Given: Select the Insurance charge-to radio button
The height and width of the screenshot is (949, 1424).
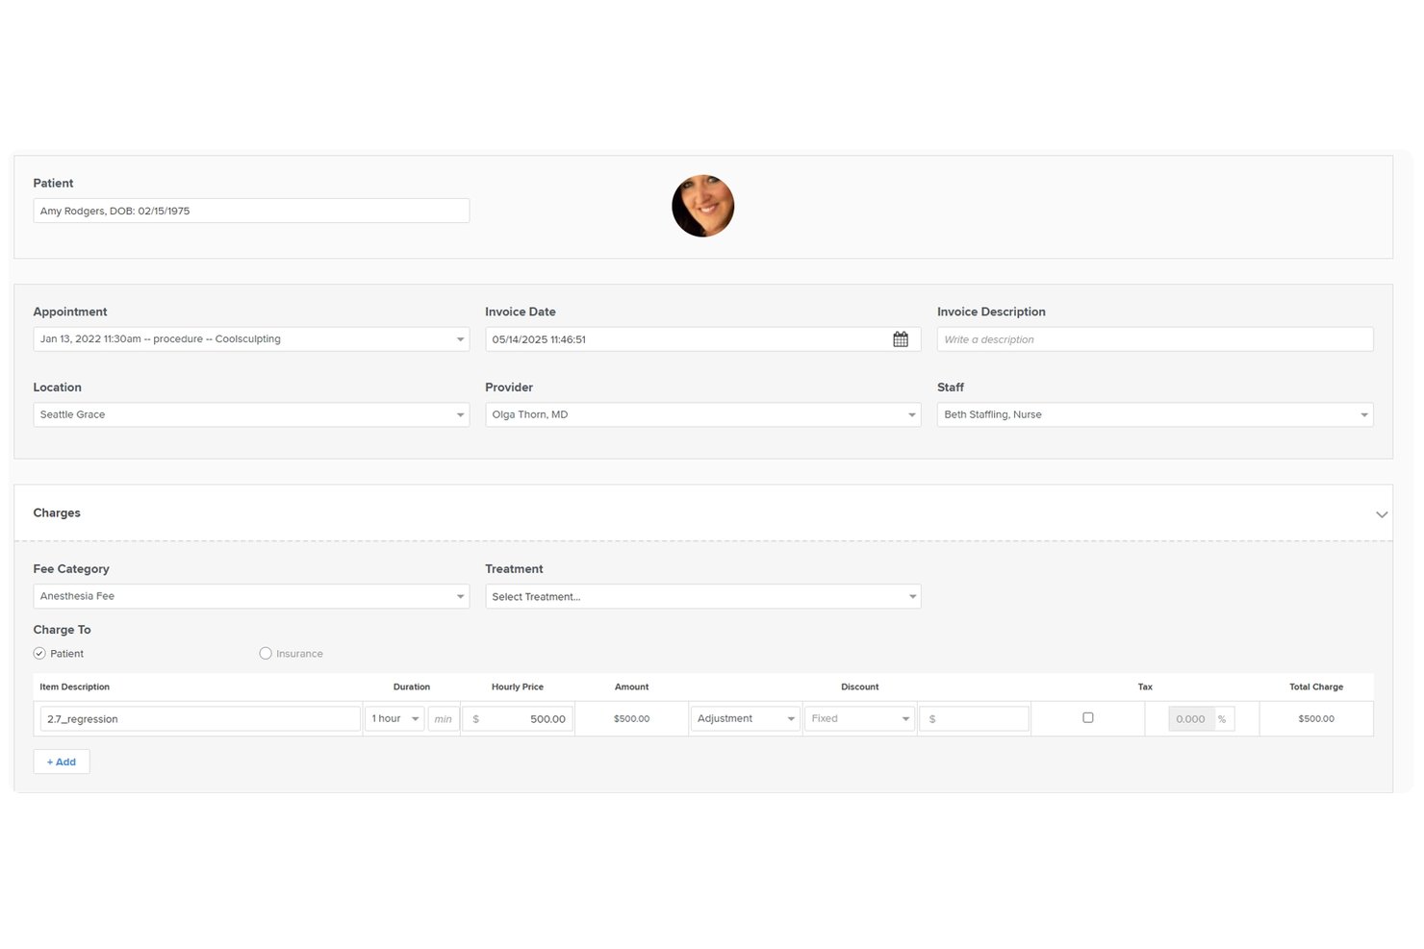Looking at the screenshot, I should click(x=266, y=653).
